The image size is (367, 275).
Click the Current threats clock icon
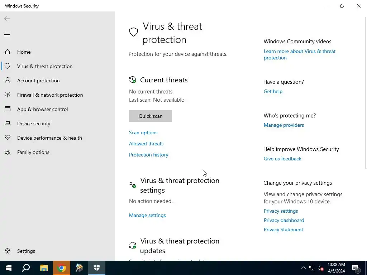(x=133, y=80)
